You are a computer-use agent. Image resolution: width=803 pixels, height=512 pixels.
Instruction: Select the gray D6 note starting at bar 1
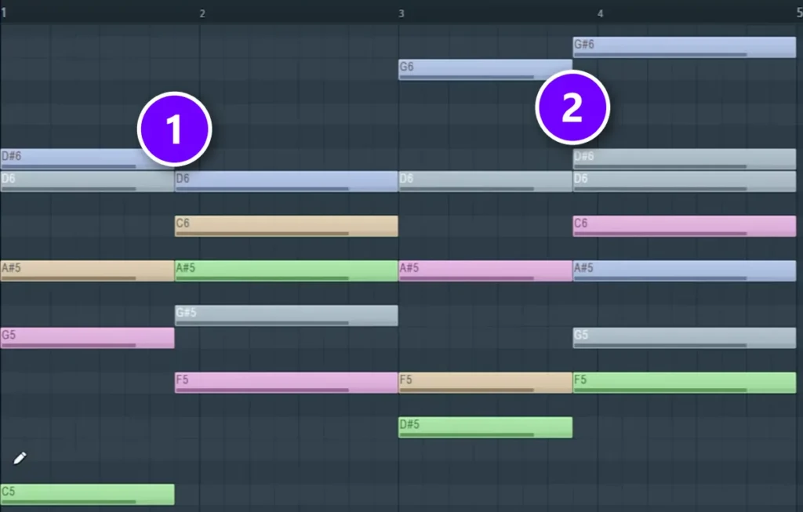(87, 182)
